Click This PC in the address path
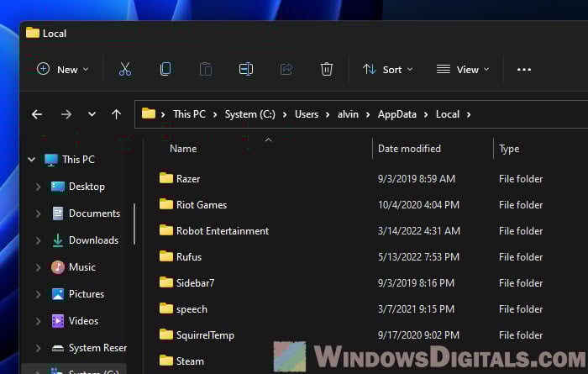Screen dimensions: 588x374 (189, 114)
